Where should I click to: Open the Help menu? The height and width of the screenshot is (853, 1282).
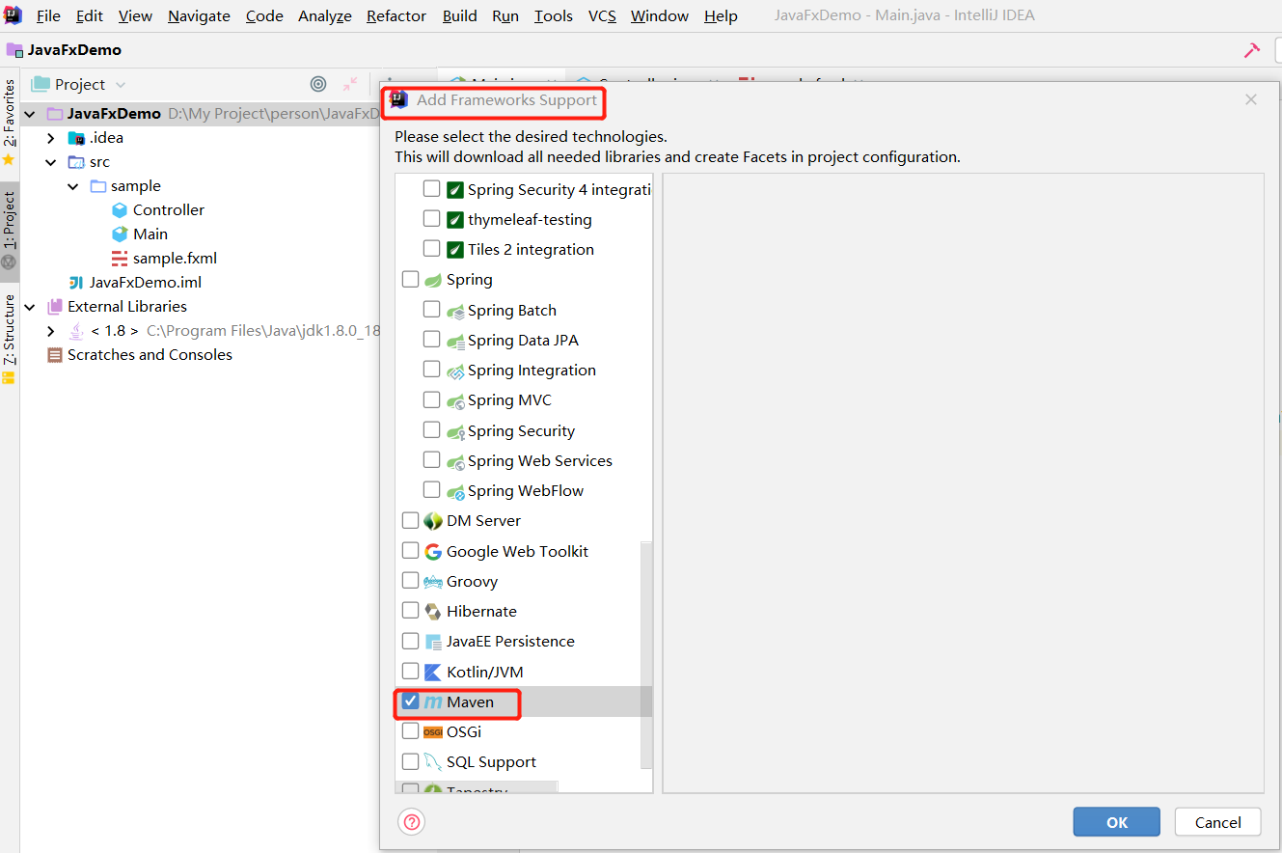(x=721, y=15)
